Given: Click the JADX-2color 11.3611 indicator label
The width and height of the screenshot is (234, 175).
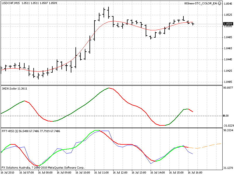Looking at the screenshot, I should point(14,89).
